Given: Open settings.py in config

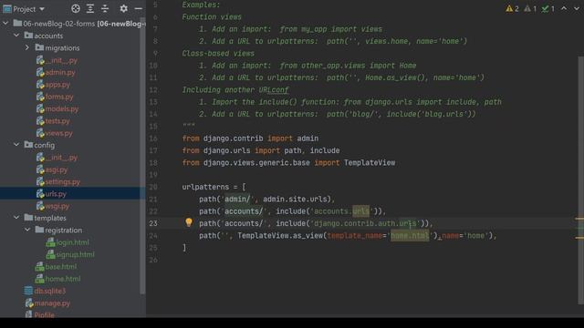Looking at the screenshot, I should click(63, 182).
